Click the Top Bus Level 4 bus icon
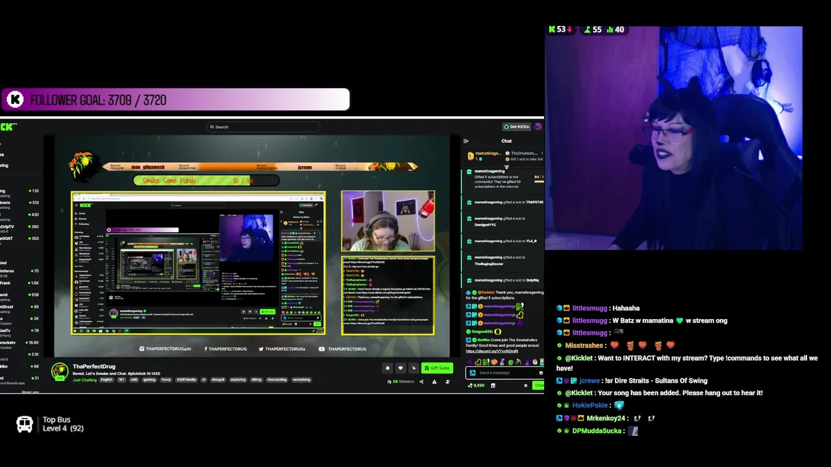This screenshot has height=467, width=831. click(25, 425)
